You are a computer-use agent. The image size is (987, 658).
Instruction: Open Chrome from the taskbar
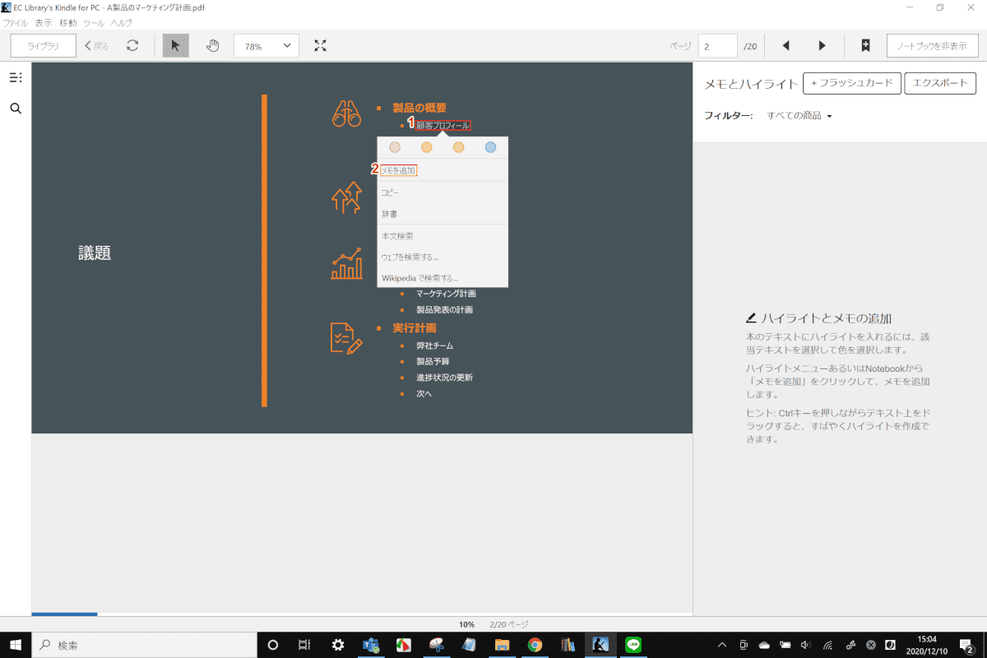535,645
